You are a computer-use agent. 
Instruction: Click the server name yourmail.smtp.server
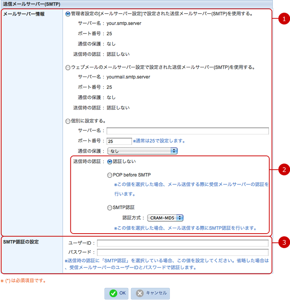(x=128, y=77)
